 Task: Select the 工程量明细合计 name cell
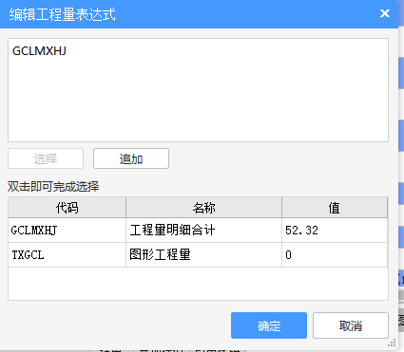tap(204, 231)
